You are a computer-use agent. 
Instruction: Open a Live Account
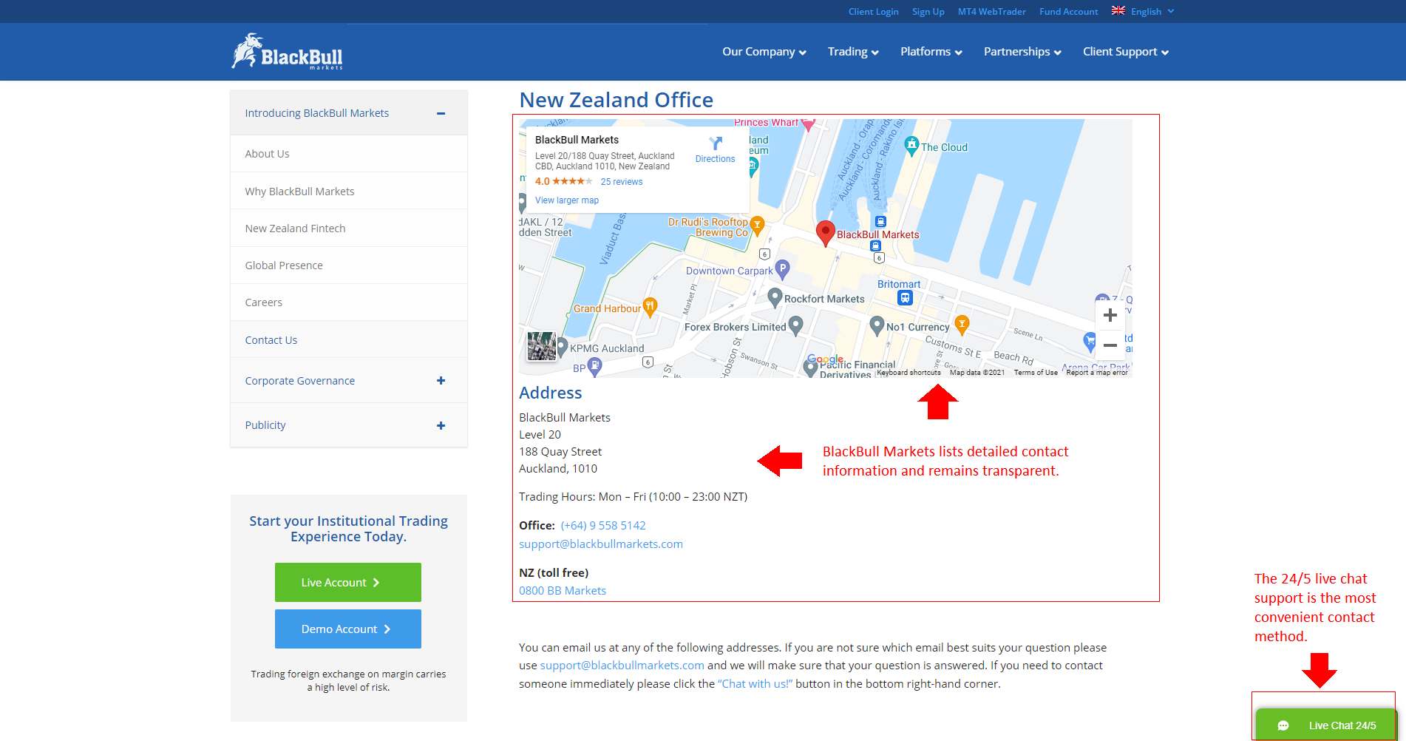[x=348, y=582]
